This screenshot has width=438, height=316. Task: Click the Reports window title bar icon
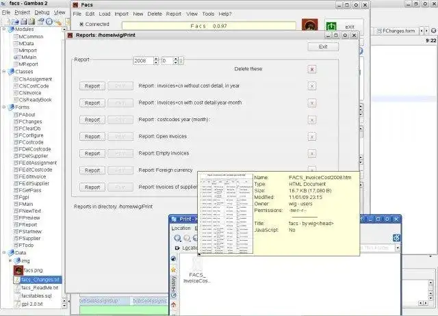[x=70, y=35]
